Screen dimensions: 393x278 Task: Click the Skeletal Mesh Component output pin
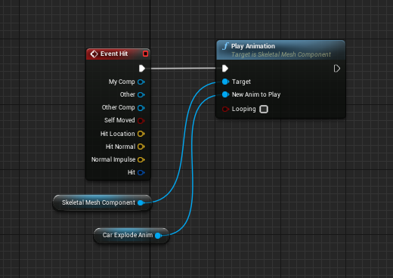point(141,202)
